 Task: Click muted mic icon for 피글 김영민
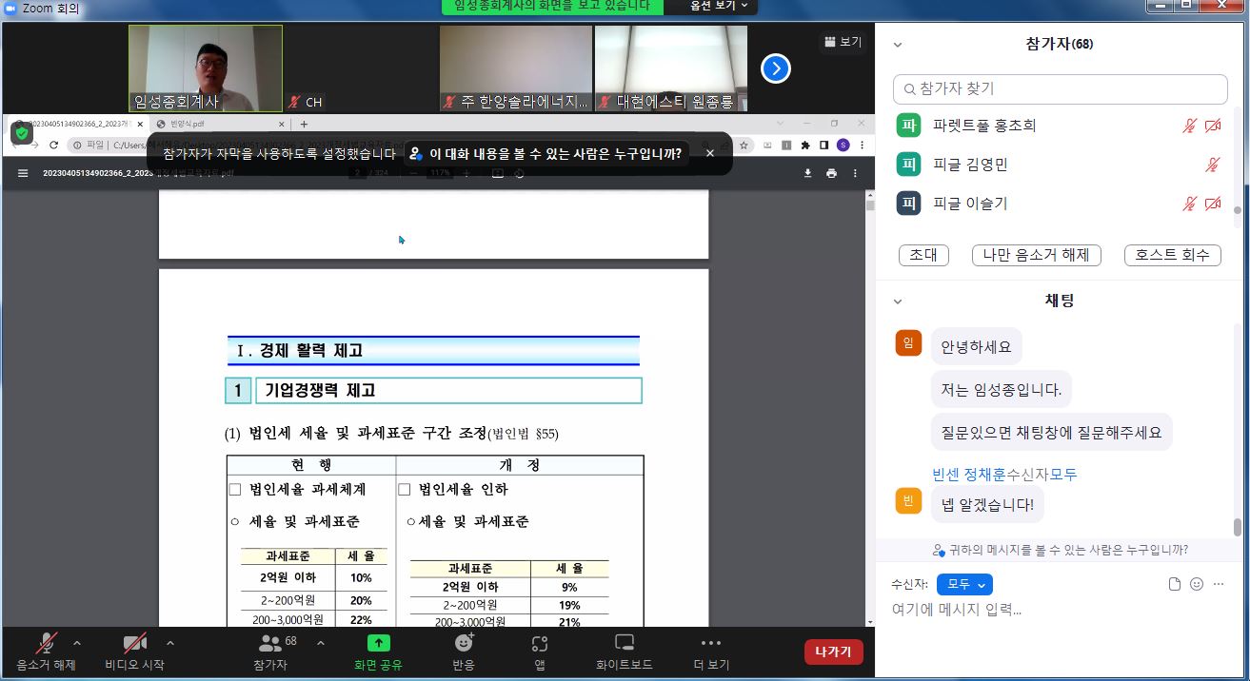coord(1212,165)
